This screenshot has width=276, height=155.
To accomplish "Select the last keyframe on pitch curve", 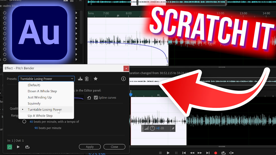I will 167,65.
